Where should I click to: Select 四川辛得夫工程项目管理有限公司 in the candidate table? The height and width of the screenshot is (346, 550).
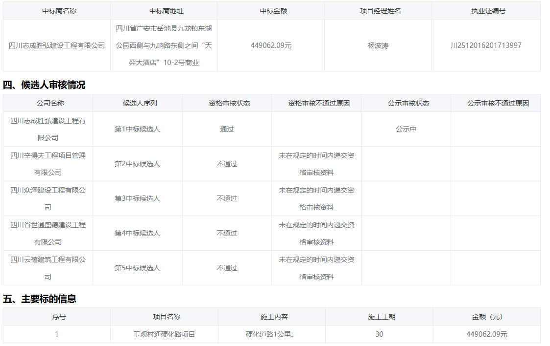click(x=48, y=164)
